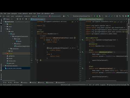Open the Run tool window
The image size is (130, 98).
10,82
